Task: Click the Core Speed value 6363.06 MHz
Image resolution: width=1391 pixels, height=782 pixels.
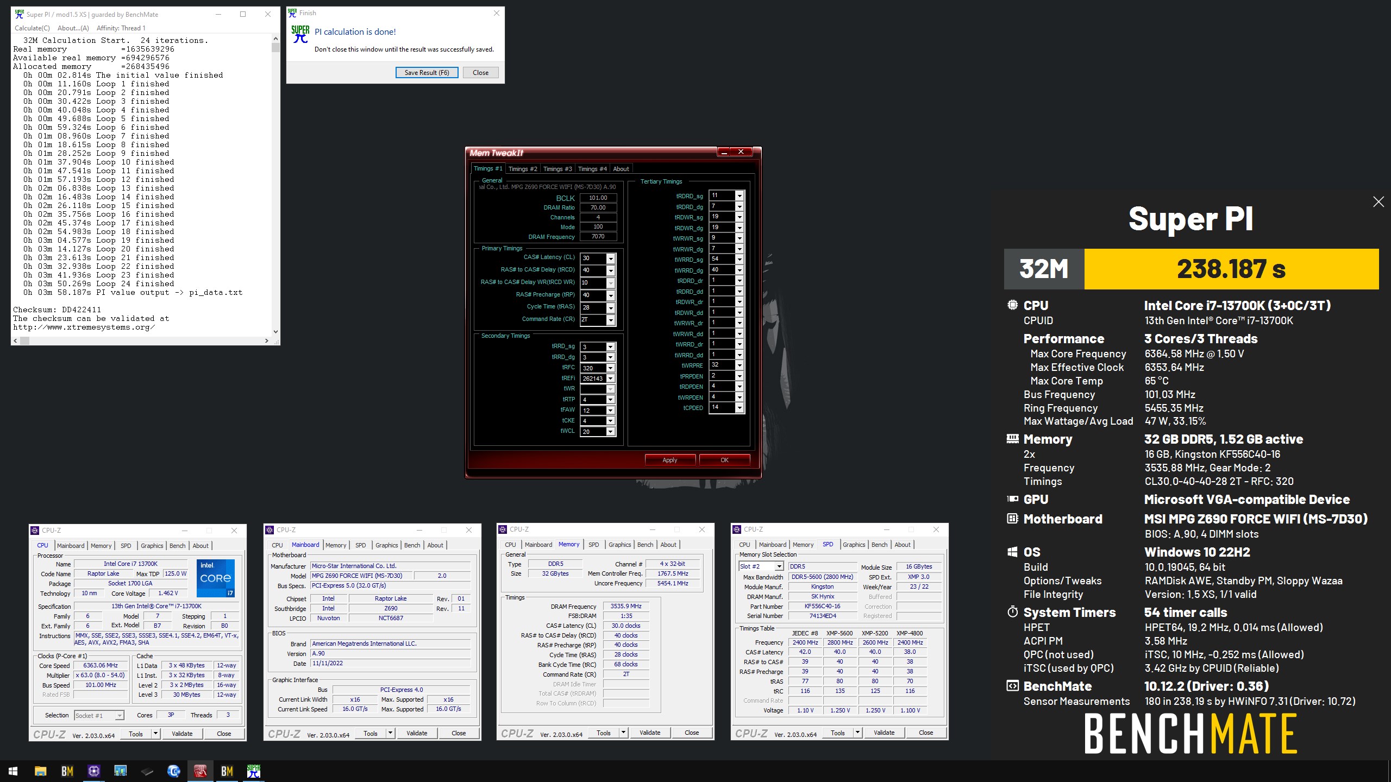Action: point(101,665)
